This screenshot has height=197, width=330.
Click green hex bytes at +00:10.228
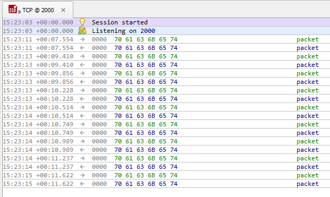pos(146,90)
